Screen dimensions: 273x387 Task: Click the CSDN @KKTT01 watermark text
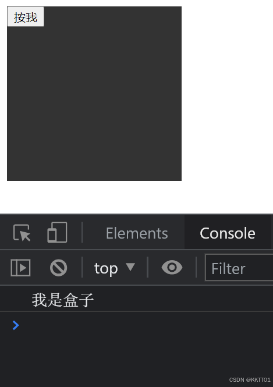point(250,379)
